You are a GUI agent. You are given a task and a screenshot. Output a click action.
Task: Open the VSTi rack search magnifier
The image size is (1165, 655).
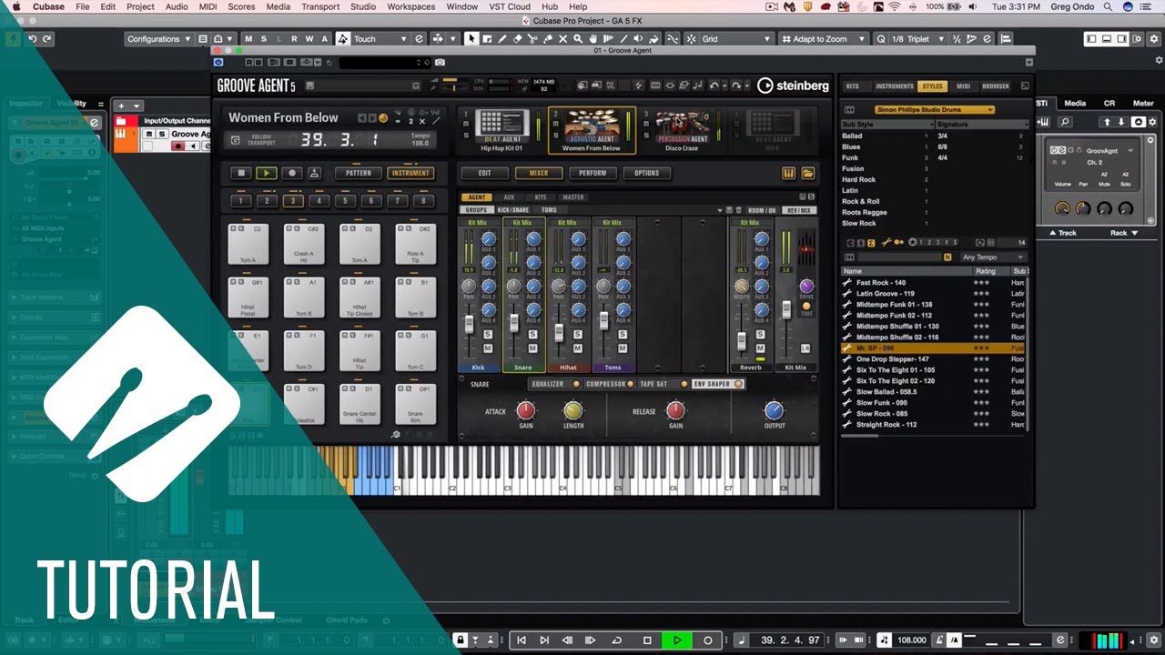[x=1064, y=122]
